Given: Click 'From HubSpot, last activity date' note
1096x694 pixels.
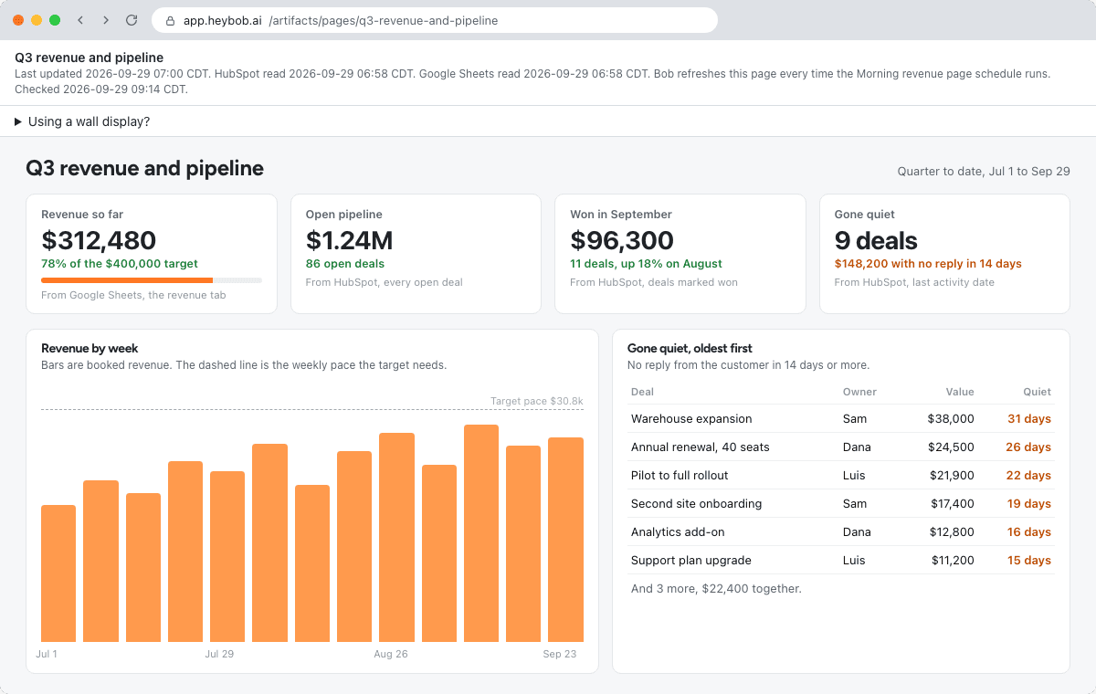Looking at the screenshot, I should coord(914,282).
